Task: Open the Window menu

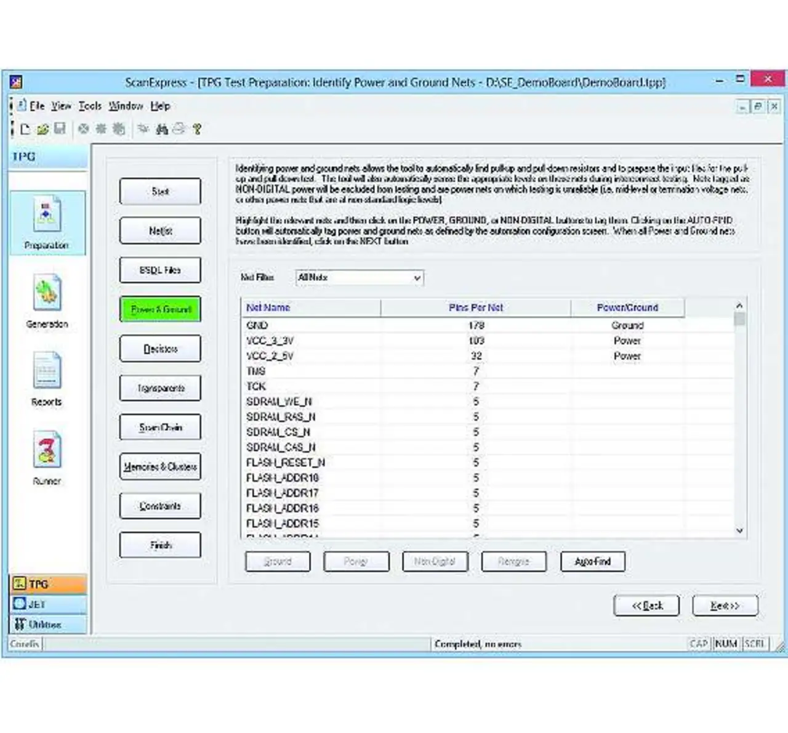Action: point(126,106)
